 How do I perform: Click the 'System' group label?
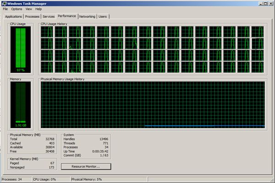pyautogui.click(x=69, y=135)
